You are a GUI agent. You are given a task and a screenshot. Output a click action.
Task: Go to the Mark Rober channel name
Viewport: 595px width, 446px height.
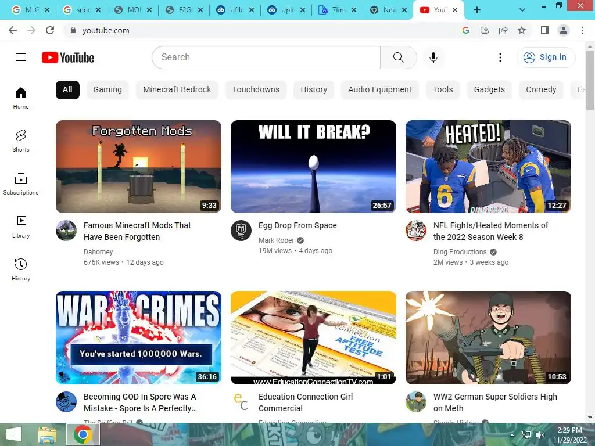276,240
